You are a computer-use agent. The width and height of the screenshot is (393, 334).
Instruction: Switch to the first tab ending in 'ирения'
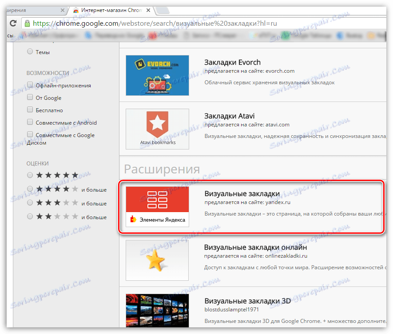[x=35, y=10]
